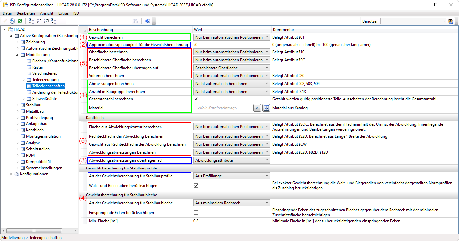Open the Bearbeiten menu
The width and height of the screenshot is (459, 241).
pos(26,13)
